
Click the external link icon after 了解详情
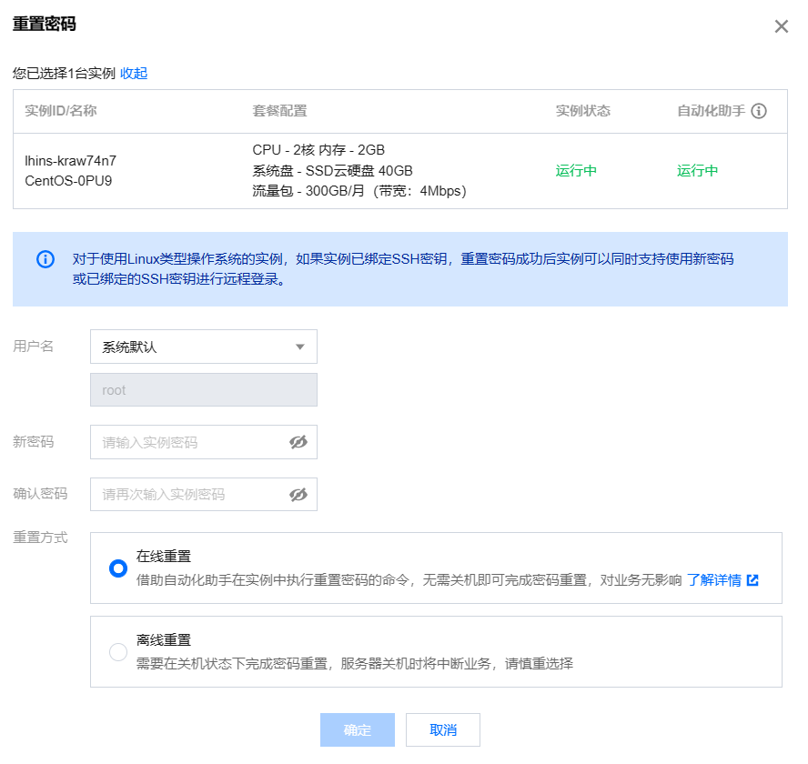coord(752,580)
